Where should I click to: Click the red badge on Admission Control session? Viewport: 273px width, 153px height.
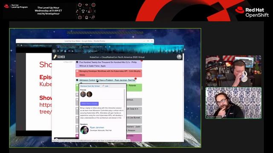(x=136, y=79)
